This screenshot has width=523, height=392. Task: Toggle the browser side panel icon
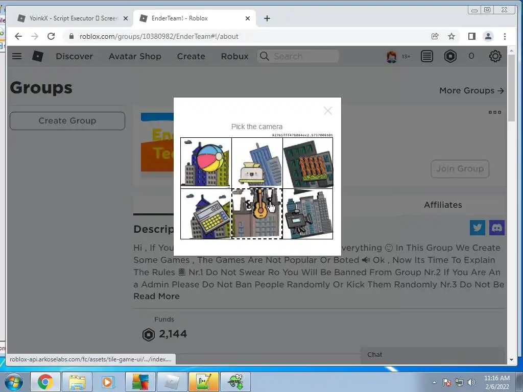point(471,36)
